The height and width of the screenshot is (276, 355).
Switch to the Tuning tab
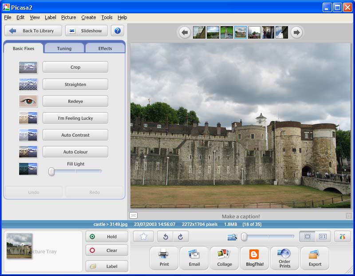(x=64, y=48)
